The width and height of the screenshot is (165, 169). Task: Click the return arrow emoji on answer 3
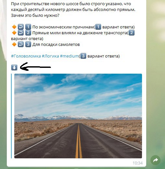21,44
